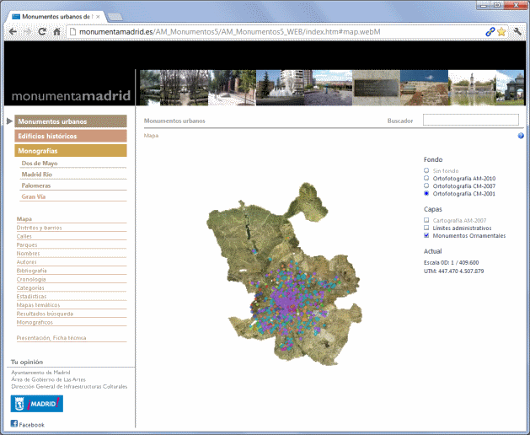Screen dimensions: 530x435
Task: Open the Parques listing
Action: pos(27,244)
